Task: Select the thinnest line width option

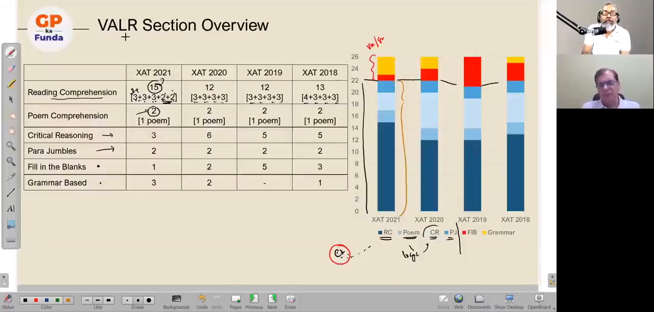Action: pos(87,300)
